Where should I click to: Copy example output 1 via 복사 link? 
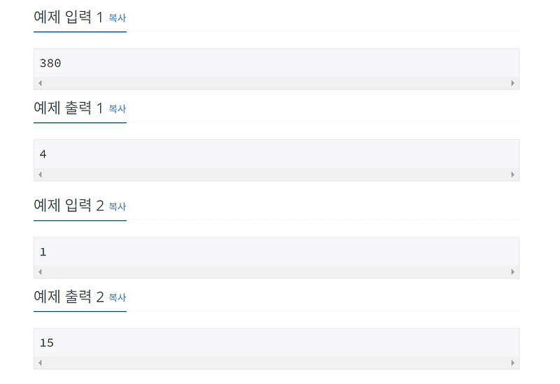pyautogui.click(x=117, y=108)
